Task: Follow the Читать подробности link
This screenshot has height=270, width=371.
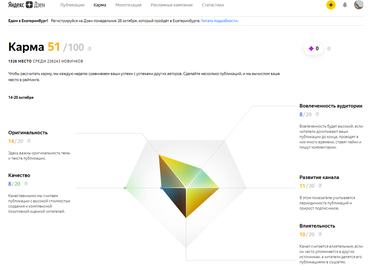Action: tap(220, 21)
